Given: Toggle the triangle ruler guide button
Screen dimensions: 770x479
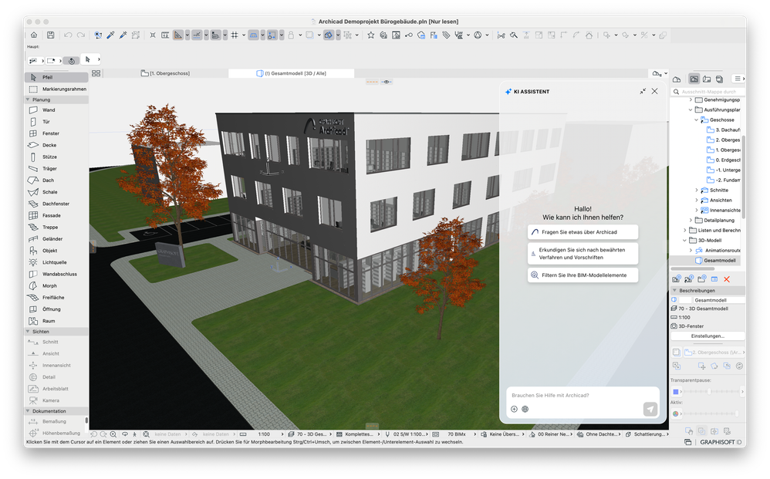Looking at the screenshot, I should pos(178,35).
